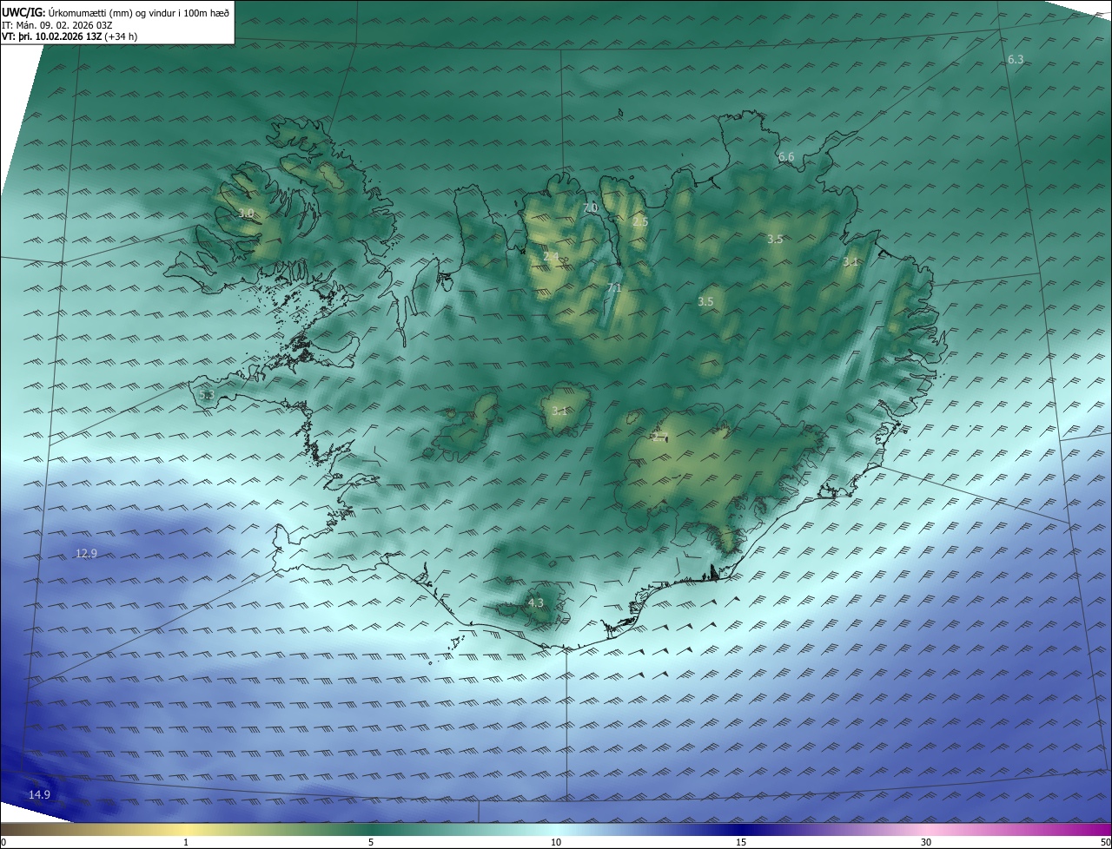Click the 'VT: þri. 10.02.2026 13Z (+34 h)' line
Viewport: 1112px width, 849px height.
coord(69,36)
